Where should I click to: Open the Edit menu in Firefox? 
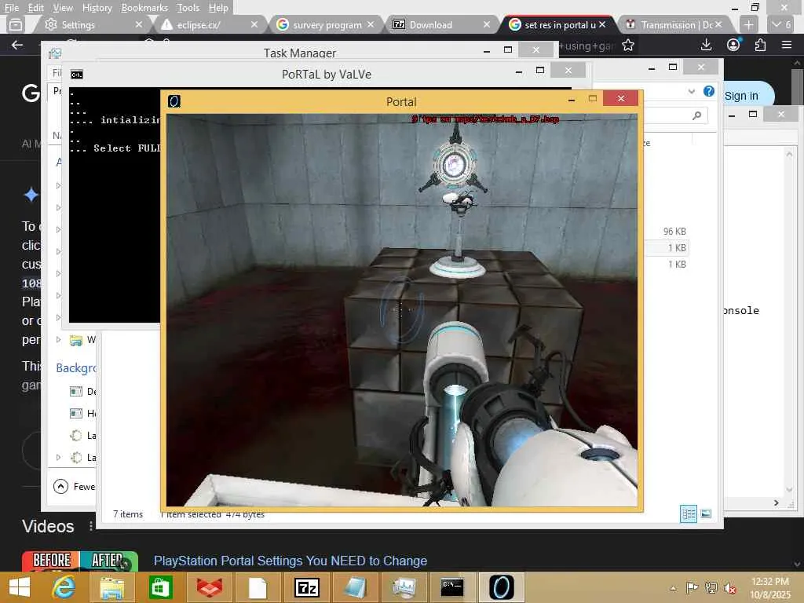click(x=36, y=8)
